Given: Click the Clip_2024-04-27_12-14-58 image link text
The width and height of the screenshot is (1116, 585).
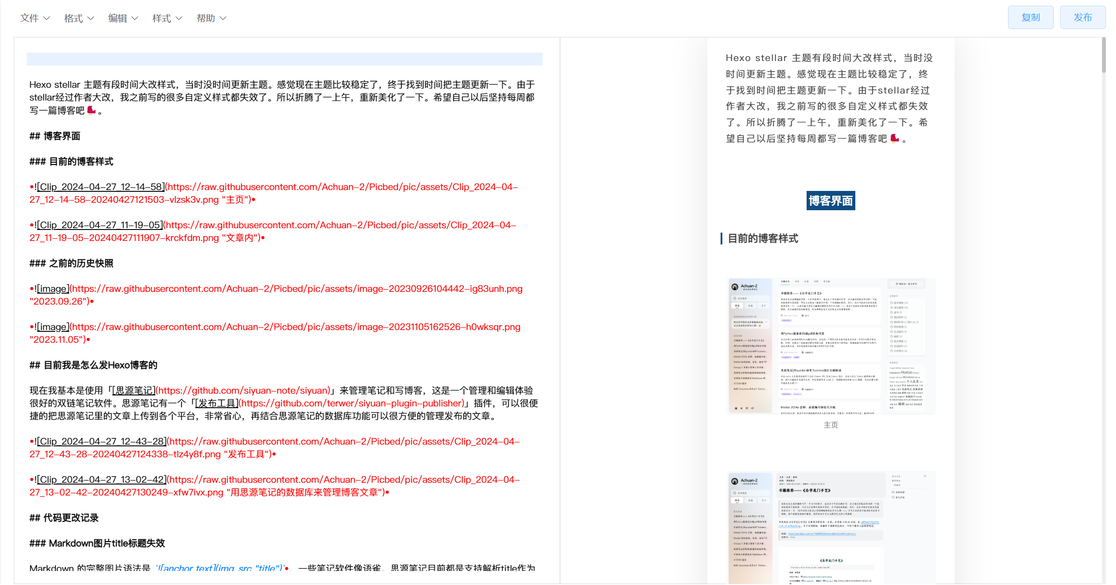Looking at the screenshot, I should (101, 187).
